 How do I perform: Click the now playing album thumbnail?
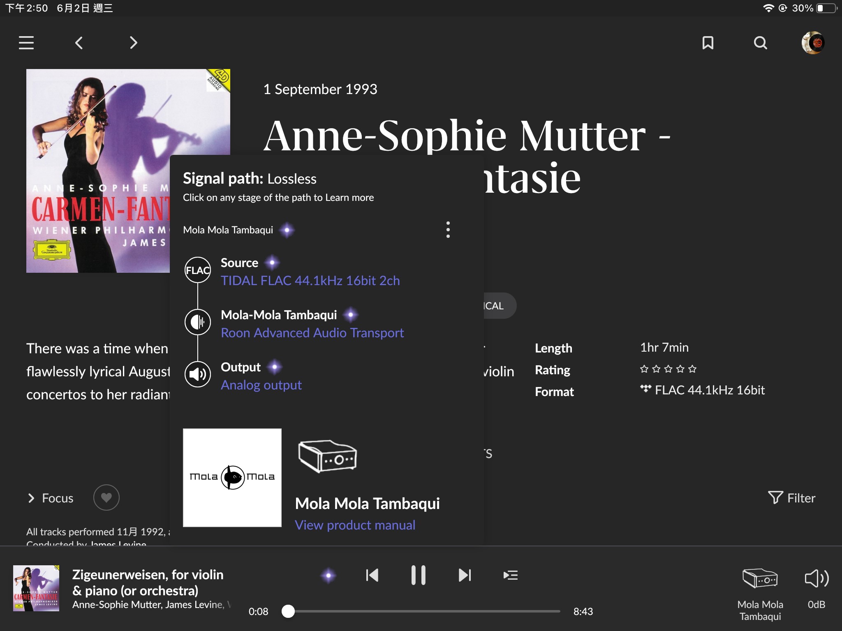[x=36, y=588]
